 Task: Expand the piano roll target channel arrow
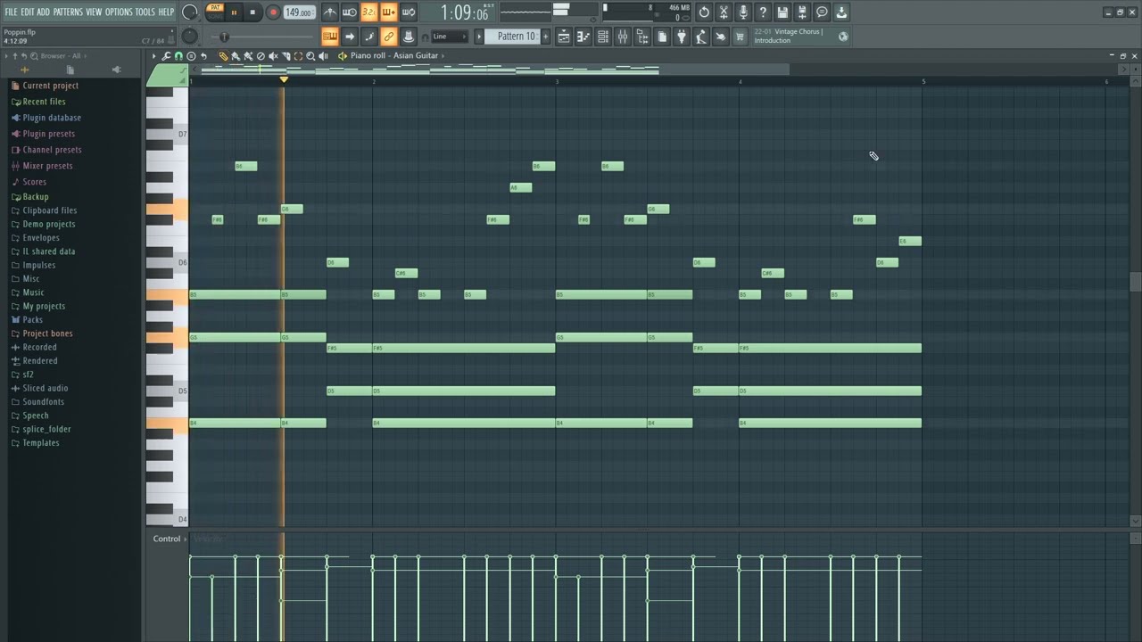(443, 55)
